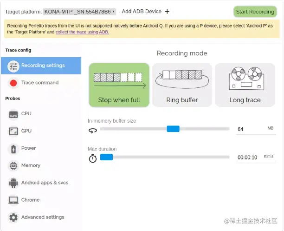Click the Recording settings sliders icon
Viewport: 284px width, 231px height.
pos(13,66)
